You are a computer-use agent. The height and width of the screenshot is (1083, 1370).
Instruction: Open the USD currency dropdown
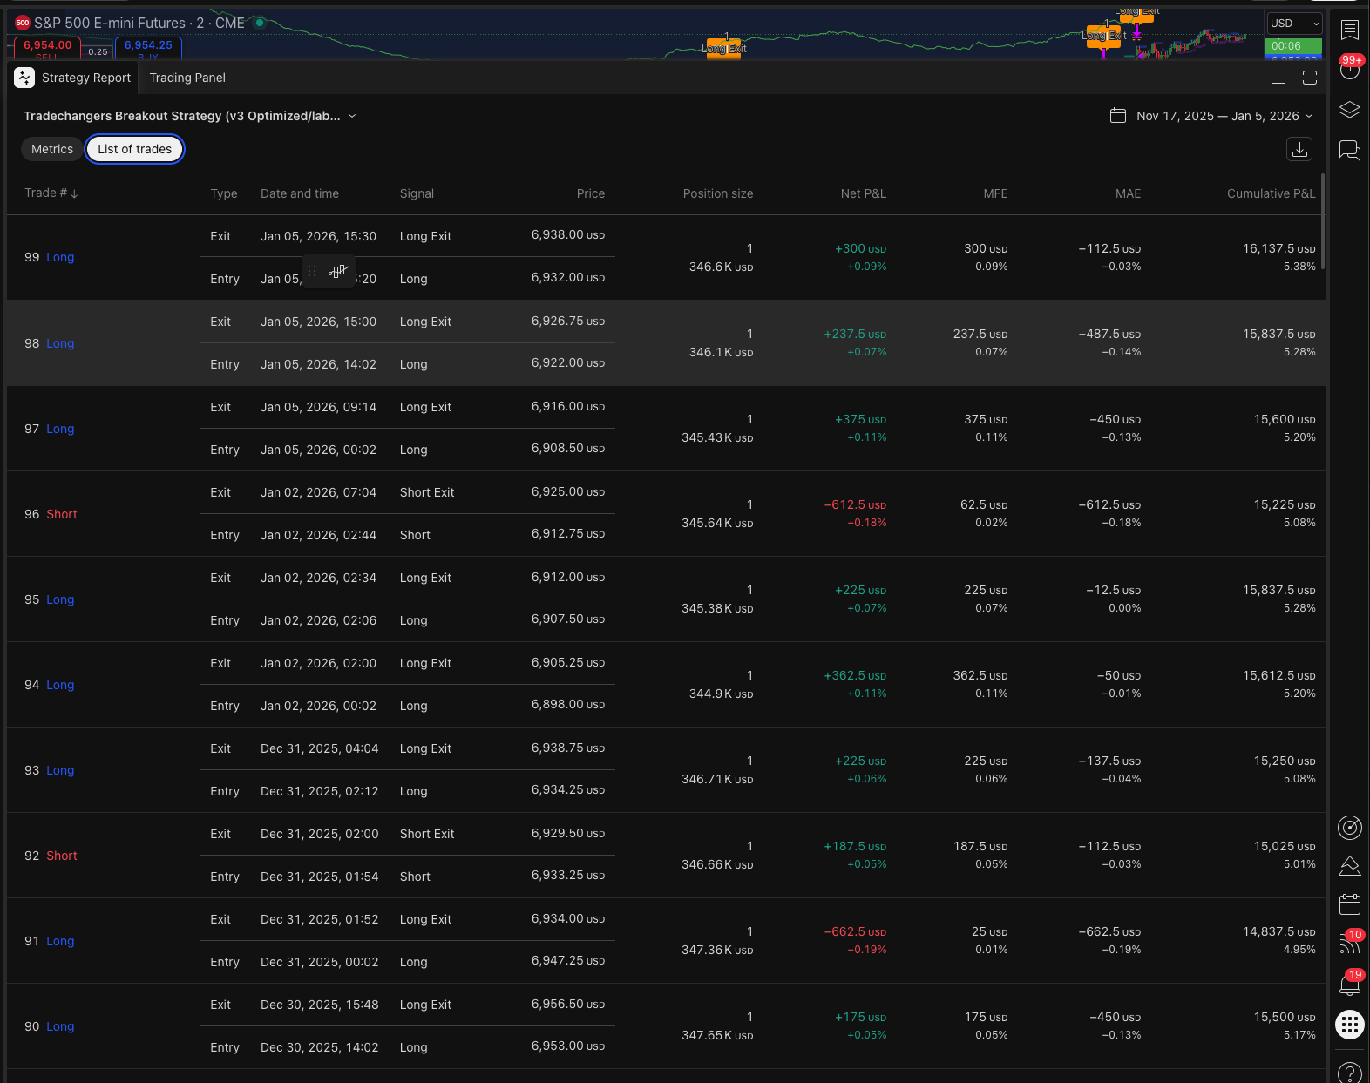coord(1293,24)
